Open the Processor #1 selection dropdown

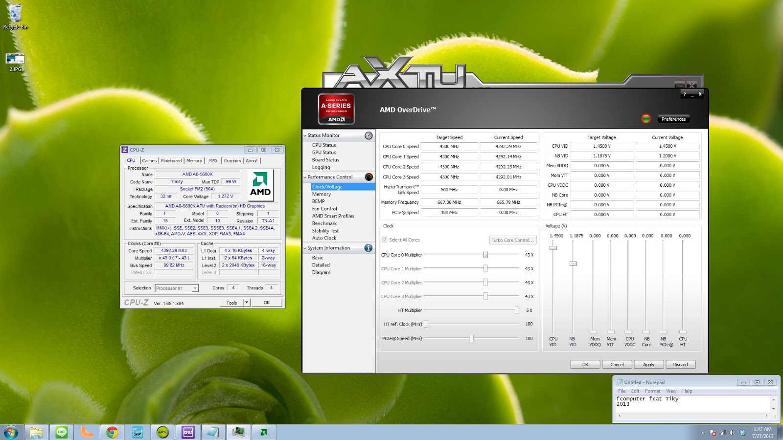coord(177,288)
